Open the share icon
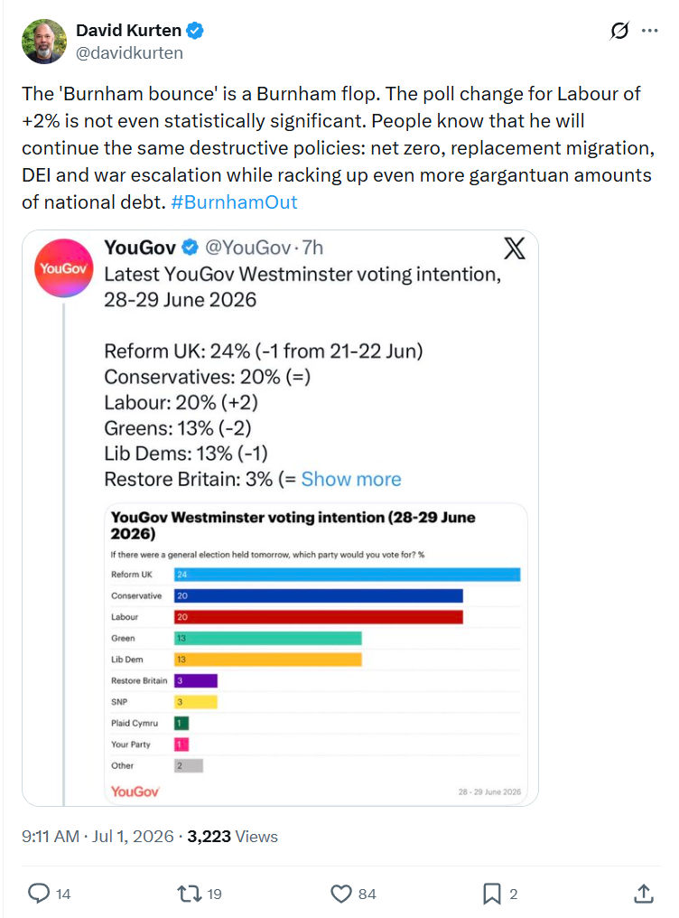 pyautogui.click(x=643, y=894)
